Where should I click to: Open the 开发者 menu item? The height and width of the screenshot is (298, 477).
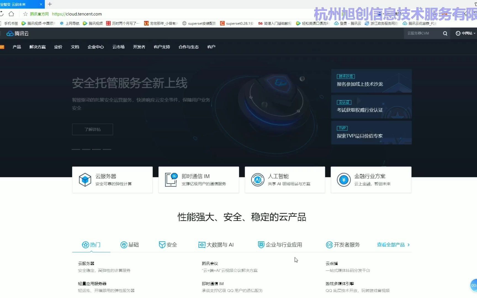click(139, 47)
